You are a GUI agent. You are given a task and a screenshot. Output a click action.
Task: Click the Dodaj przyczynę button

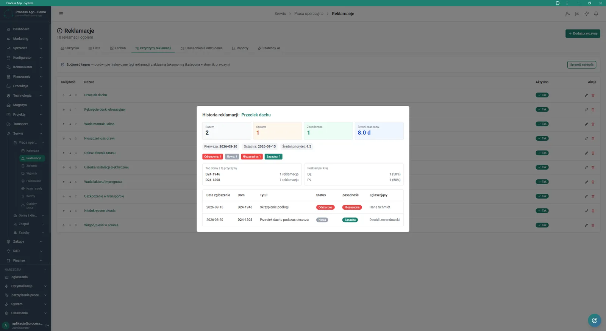tap(583, 33)
